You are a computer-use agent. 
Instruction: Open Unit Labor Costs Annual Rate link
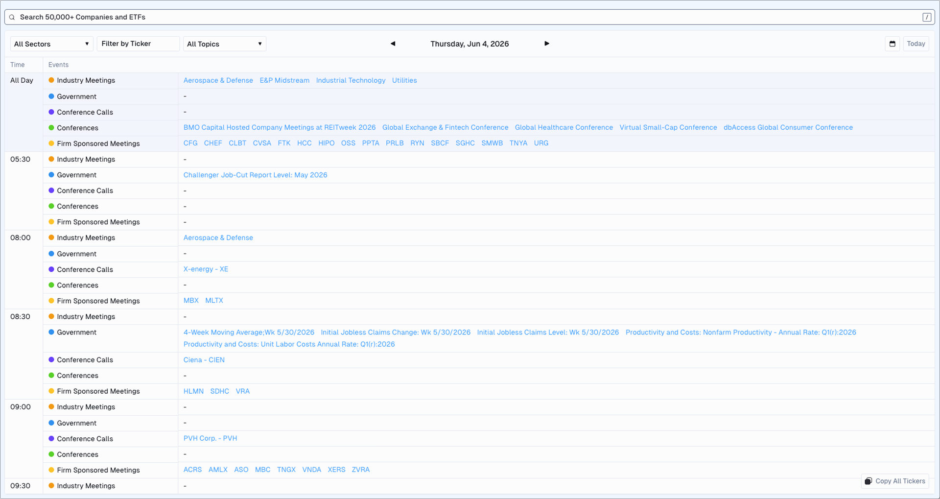[289, 344]
